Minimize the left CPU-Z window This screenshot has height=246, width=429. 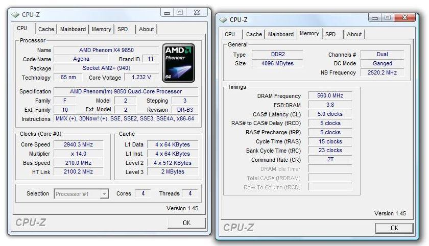(167, 13)
